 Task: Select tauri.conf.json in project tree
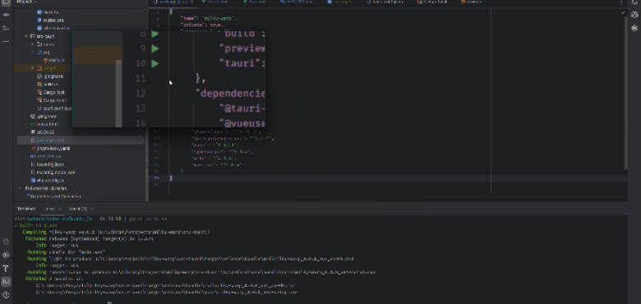pyautogui.click(x=54, y=108)
